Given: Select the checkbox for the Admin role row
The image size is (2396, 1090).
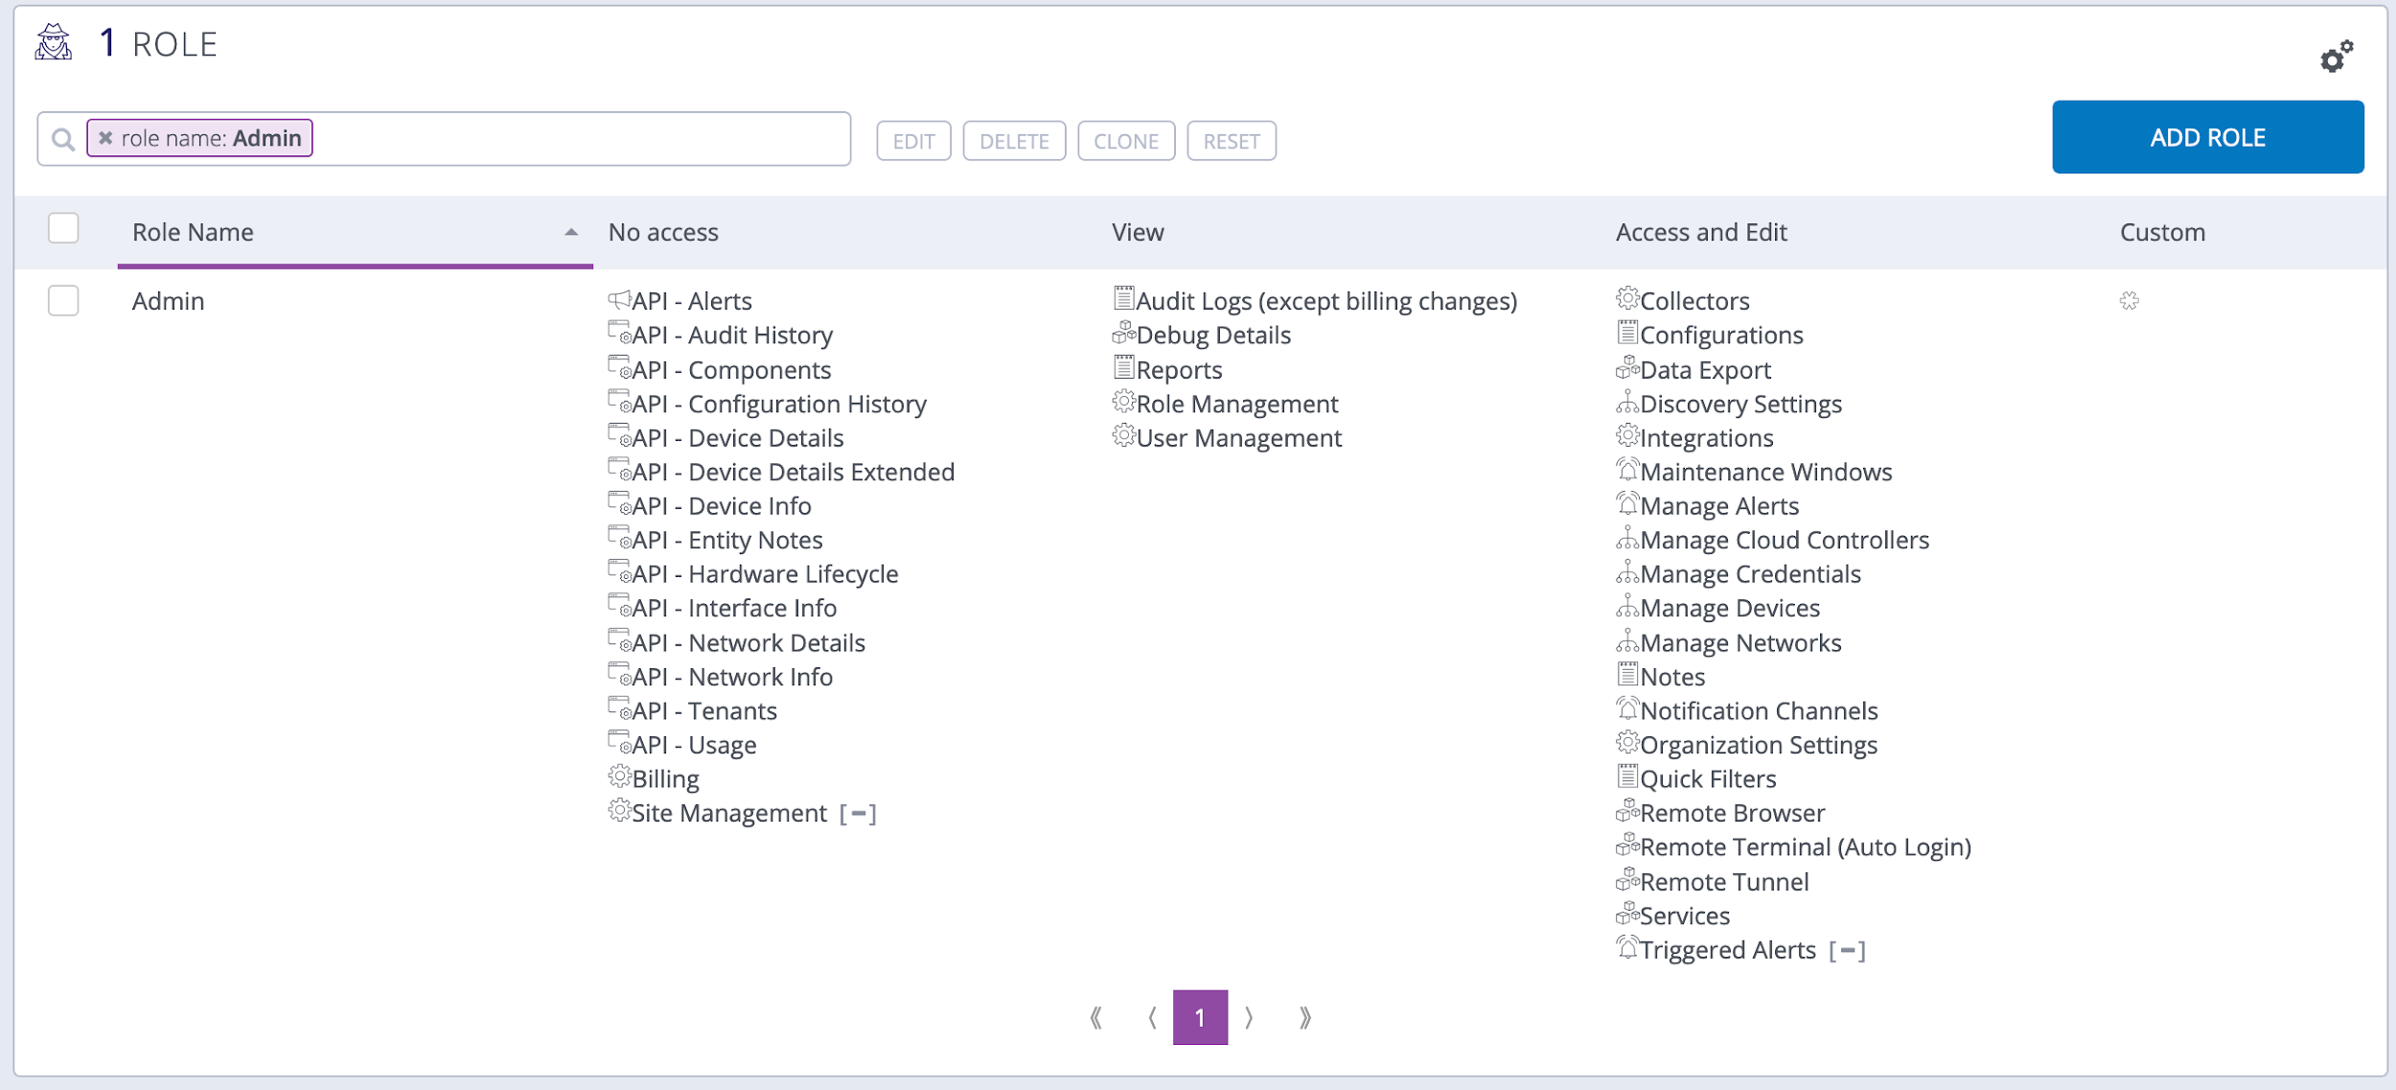Looking at the screenshot, I should [x=63, y=301].
